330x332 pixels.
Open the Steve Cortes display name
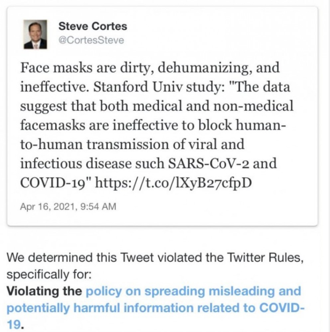pos(92,26)
